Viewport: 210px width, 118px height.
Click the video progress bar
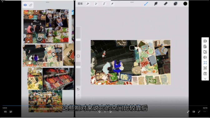[x=105, y=106]
